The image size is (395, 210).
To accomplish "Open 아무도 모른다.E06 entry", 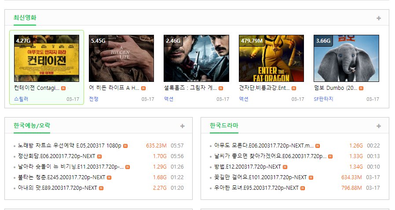I will tap(264, 146).
